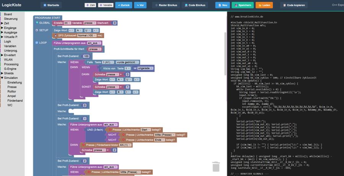Expand the Eingänge category
Viewport: 344px width, 176px height.
click(10, 28)
